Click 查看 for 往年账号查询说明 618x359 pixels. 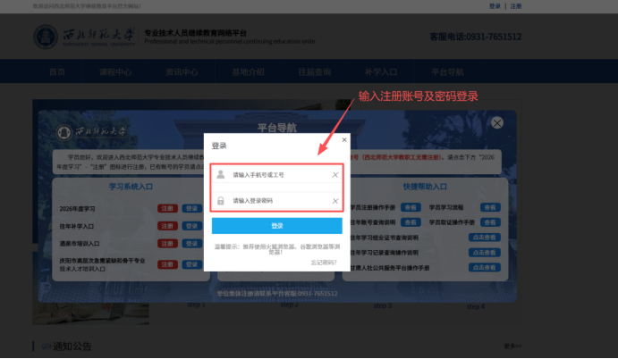coord(411,222)
